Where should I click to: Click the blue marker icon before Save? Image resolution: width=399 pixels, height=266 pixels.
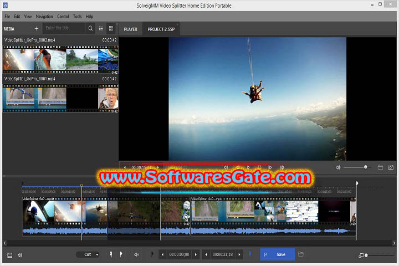click(250, 254)
